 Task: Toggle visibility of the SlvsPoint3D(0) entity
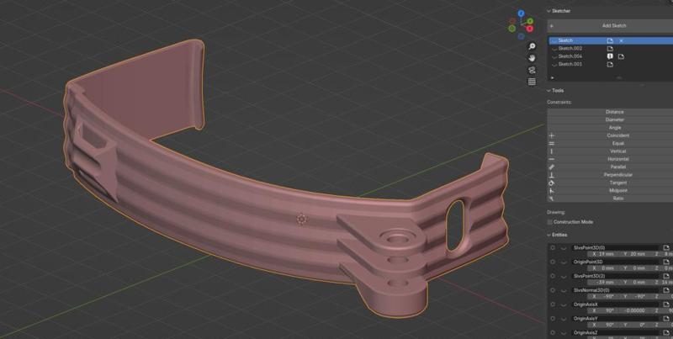(x=564, y=247)
